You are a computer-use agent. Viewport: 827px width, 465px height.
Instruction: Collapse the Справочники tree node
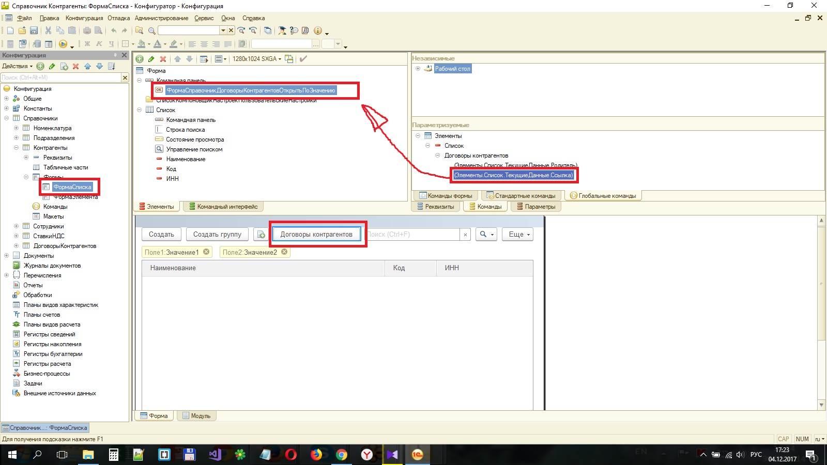pyautogui.click(x=6, y=118)
